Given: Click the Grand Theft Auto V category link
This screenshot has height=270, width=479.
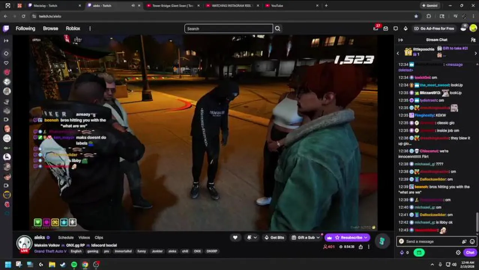Looking at the screenshot, I should 50,251.
